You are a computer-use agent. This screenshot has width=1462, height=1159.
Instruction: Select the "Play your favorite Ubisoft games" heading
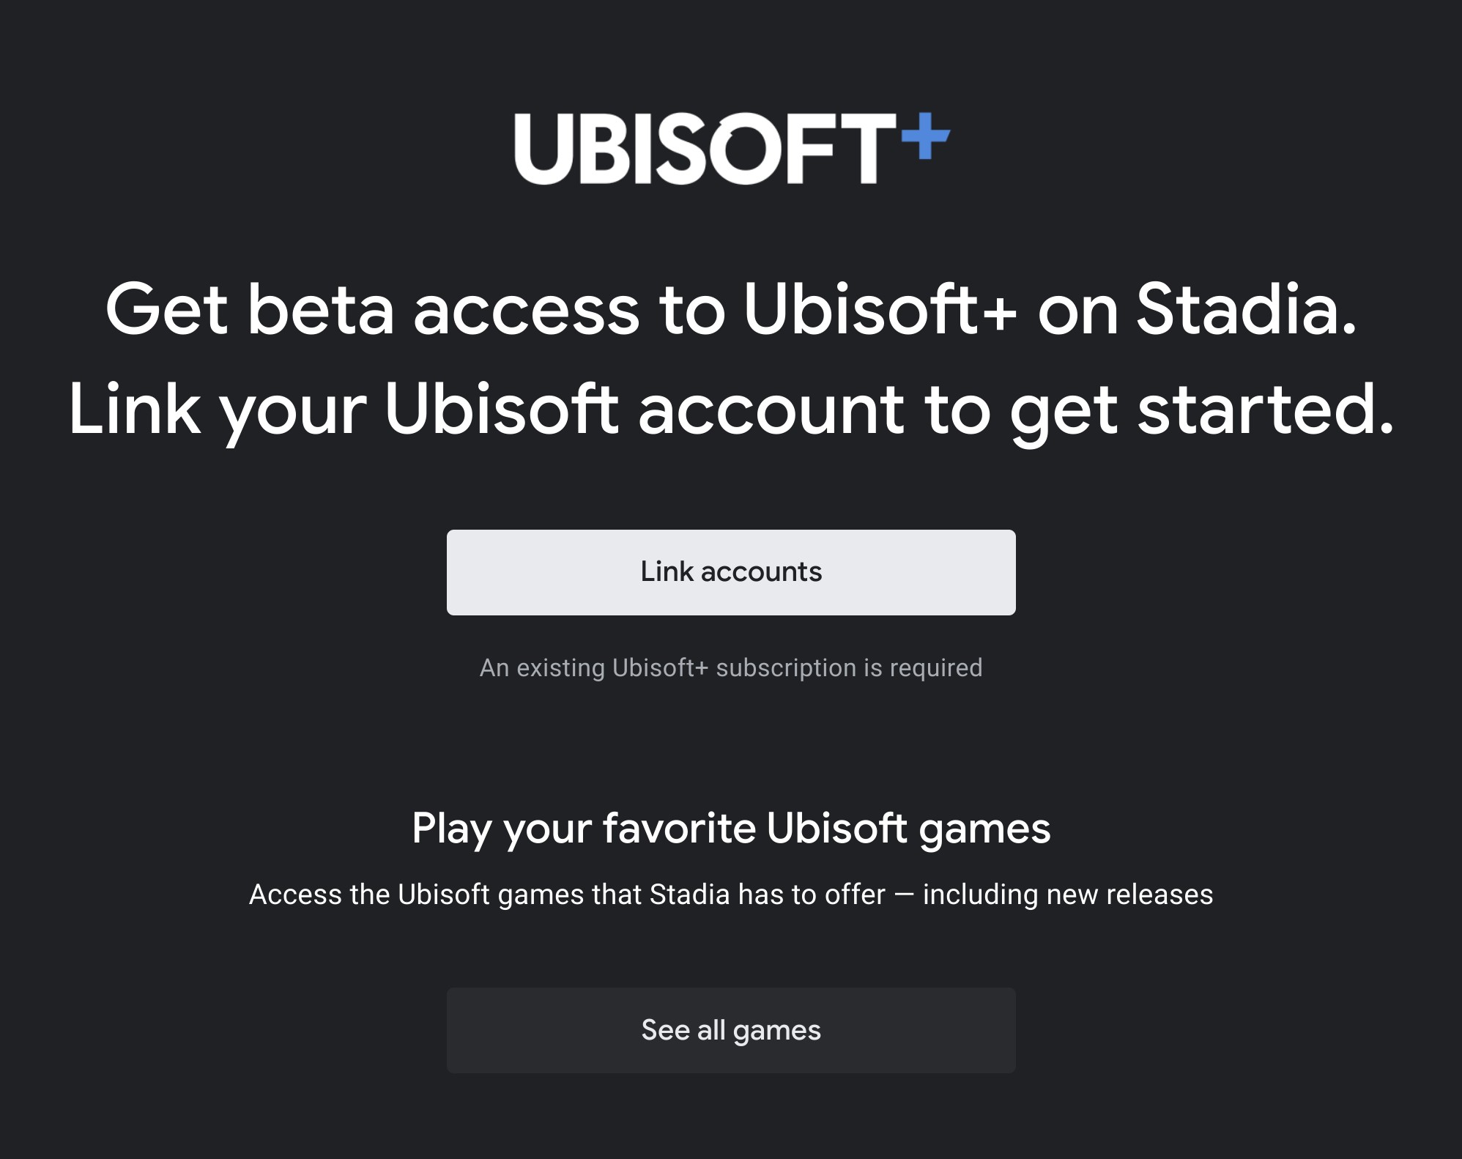[x=731, y=829]
